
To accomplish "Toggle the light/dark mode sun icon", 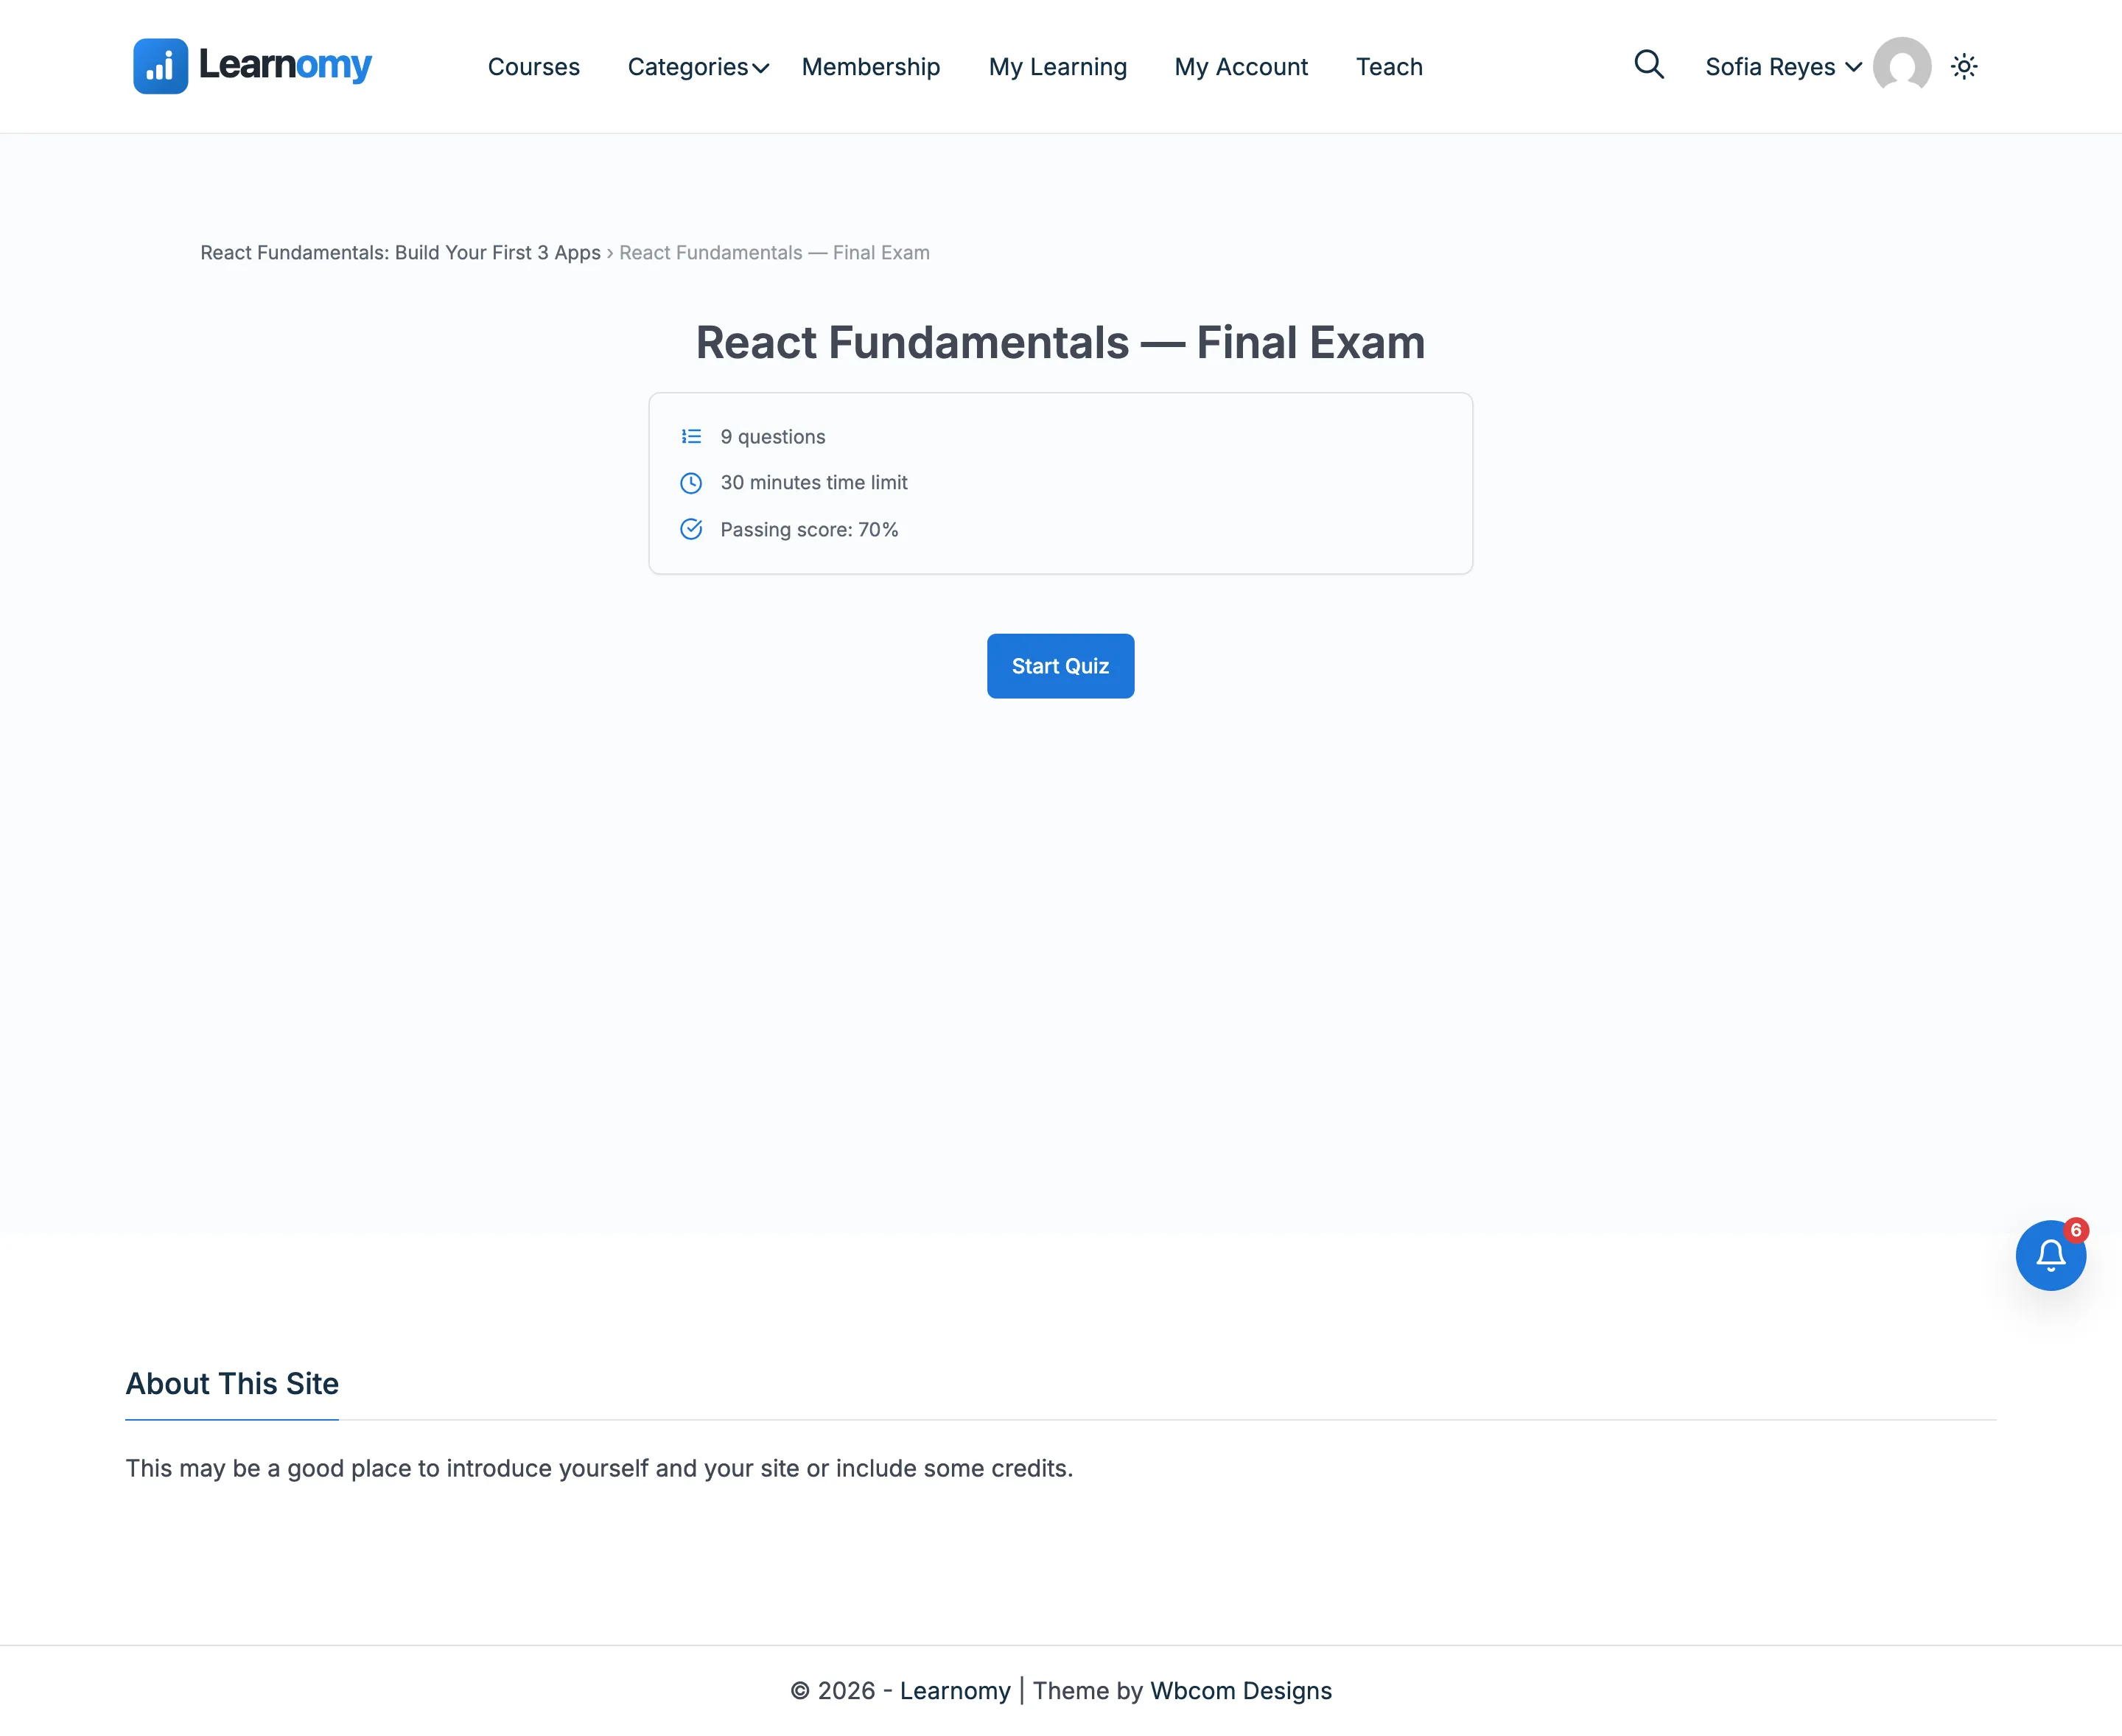I will [1964, 67].
